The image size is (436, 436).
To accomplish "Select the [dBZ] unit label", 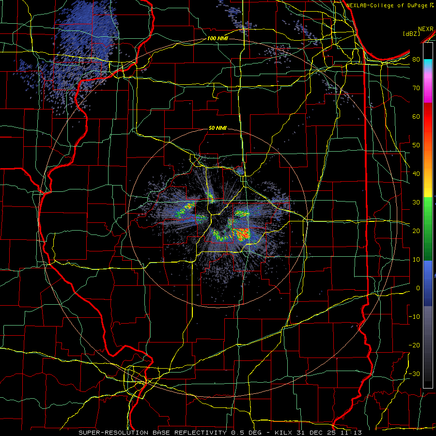I will 411,33.
